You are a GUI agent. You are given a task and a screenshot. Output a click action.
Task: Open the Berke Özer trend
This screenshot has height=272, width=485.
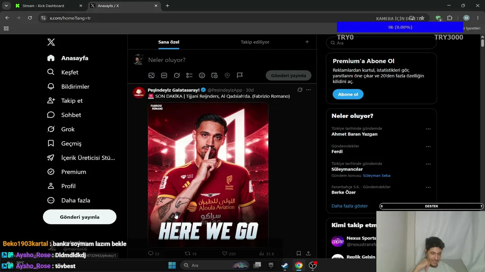[x=343, y=192]
